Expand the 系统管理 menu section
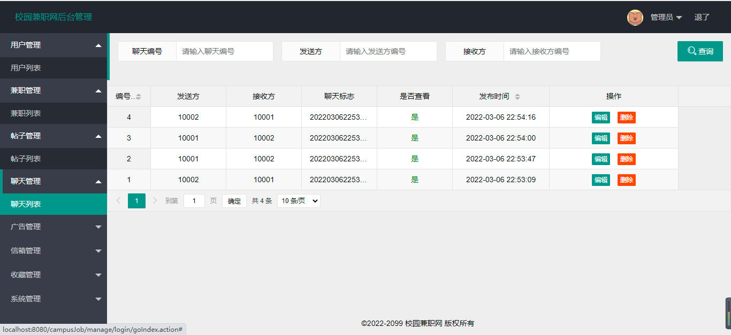731x335 pixels. 54,299
